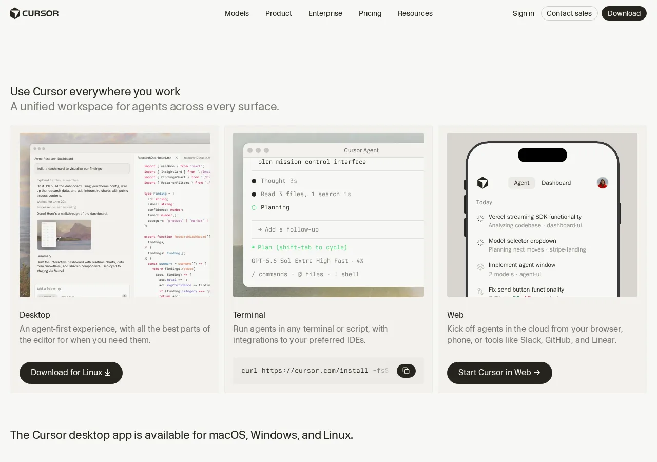Click the Terminal card heading

click(249, 315)
